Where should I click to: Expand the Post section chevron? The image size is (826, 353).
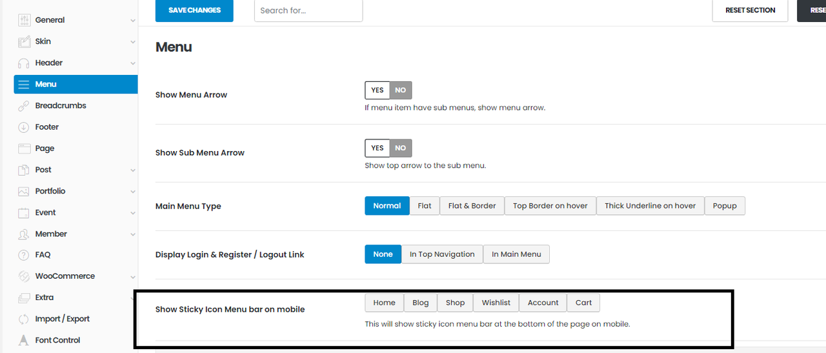[133, 170]
